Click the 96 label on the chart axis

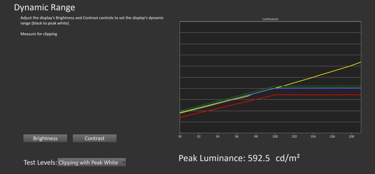click(237, 136)
